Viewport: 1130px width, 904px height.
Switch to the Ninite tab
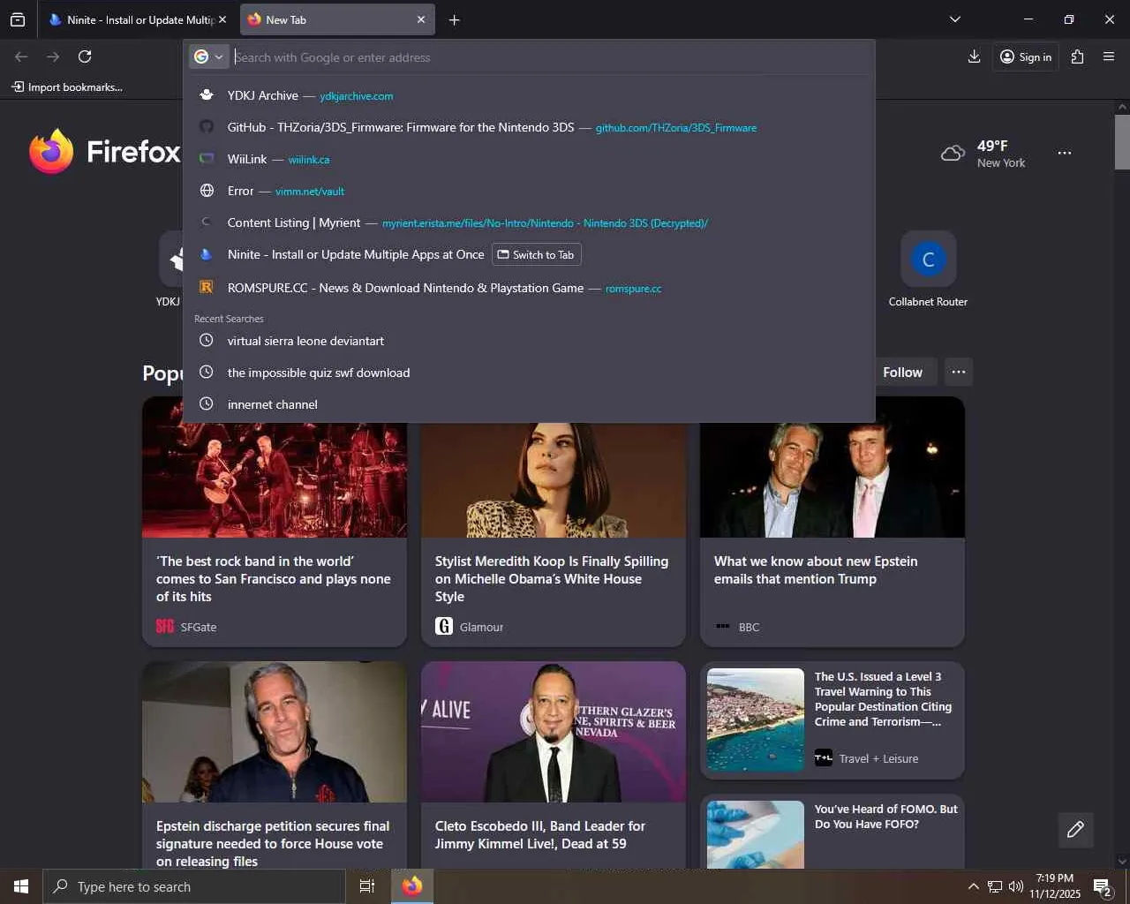click(x=131, y=19)
